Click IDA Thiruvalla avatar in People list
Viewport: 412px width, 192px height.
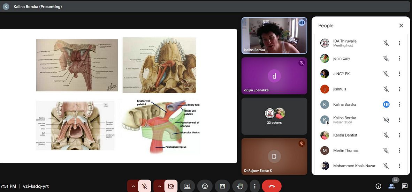click(x=325, y=43)
